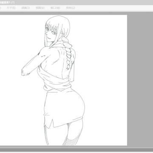Click the line-art drawing on the canvas

tap(53, 80)
